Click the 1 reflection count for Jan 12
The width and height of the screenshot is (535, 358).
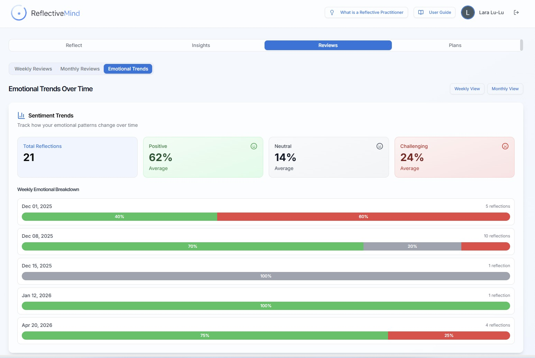point(499,295)
